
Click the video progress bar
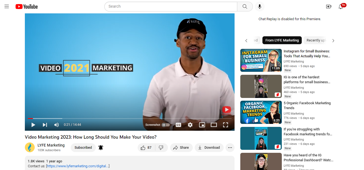pyautogui.click(x=129, y=118)
